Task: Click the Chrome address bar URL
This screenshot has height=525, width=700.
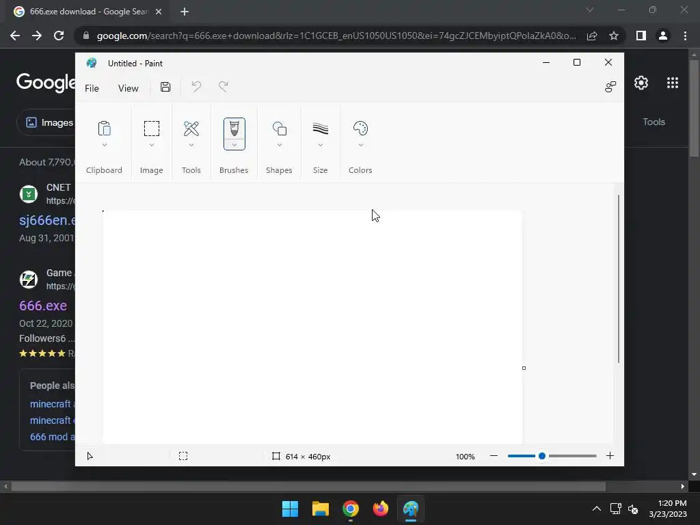Action: (x=336, y=36)
